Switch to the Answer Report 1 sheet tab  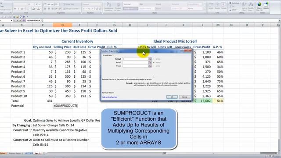click(16, 153)
